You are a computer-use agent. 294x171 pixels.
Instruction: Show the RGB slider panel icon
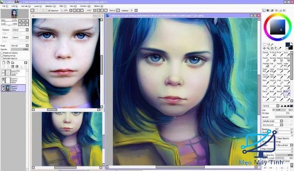coord(268,10)
